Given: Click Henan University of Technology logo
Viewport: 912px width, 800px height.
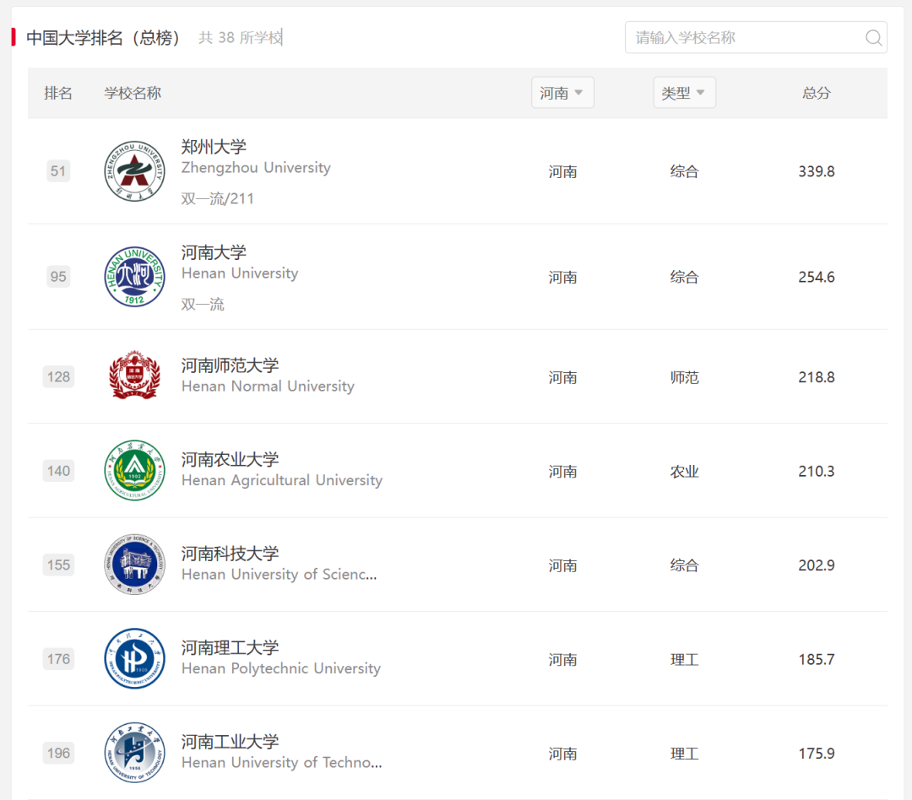Looking at the screenshot, I should coord(134,753).
